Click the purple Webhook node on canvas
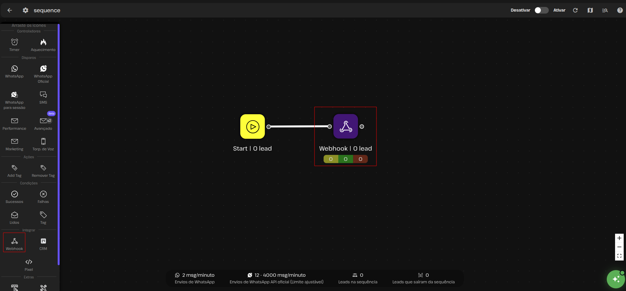 click(346, 126)
